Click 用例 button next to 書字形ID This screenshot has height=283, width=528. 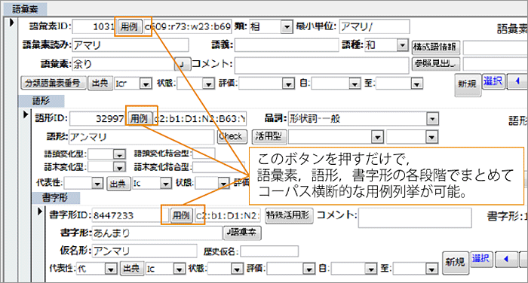pyautogui.click(x=181, y=215)
